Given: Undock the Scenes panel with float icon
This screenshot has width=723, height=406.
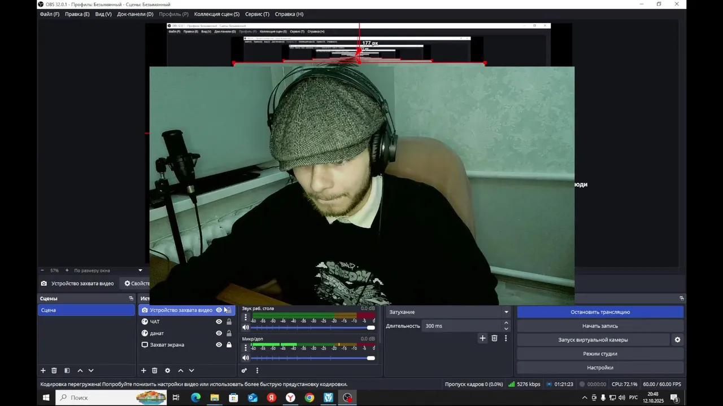Looking at the screenshot, I should (131, 298).
